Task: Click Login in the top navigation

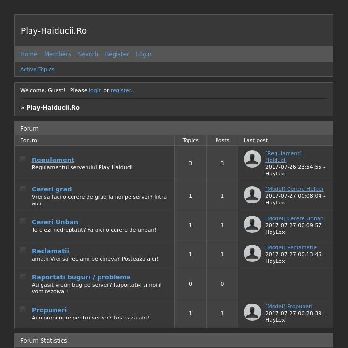Action: pyautogui.click(x=144, y=54)
